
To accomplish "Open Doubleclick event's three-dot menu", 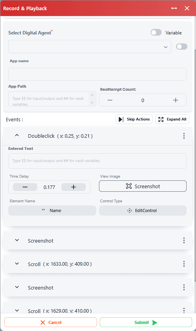I will tap(184, 136).
